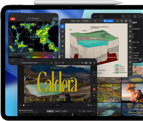
Task: Select the Type (T) tool
Action: click(63, 56)
